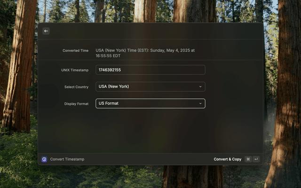Click the purple clock icon in bottom bar

pos(44,159)
